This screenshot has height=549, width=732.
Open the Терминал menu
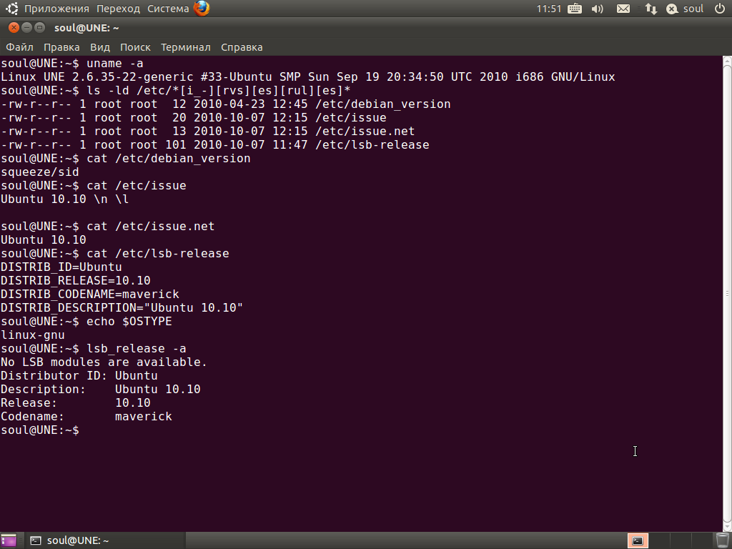(186, 47)
